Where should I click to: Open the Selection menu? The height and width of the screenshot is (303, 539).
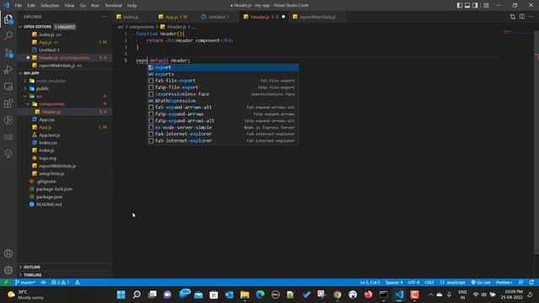click(x=50, y=5)
